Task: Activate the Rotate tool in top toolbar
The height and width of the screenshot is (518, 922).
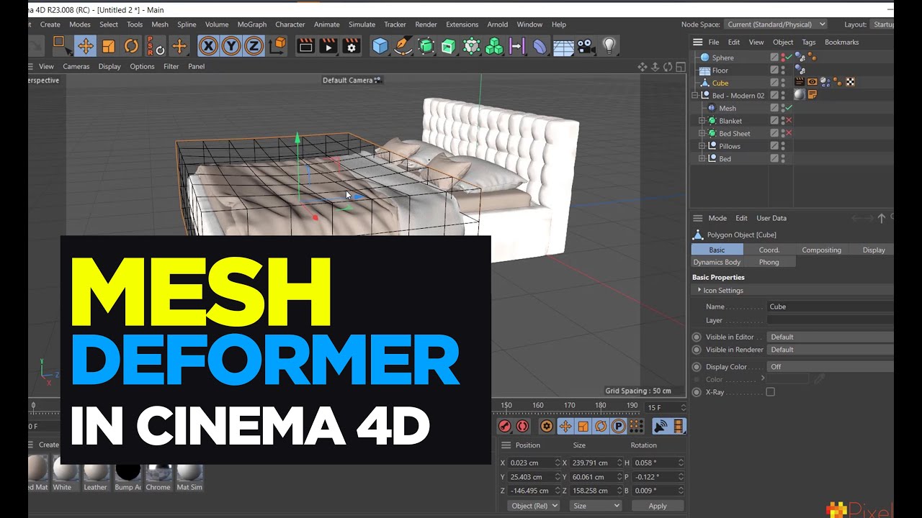Action: (x=131, y=46)
